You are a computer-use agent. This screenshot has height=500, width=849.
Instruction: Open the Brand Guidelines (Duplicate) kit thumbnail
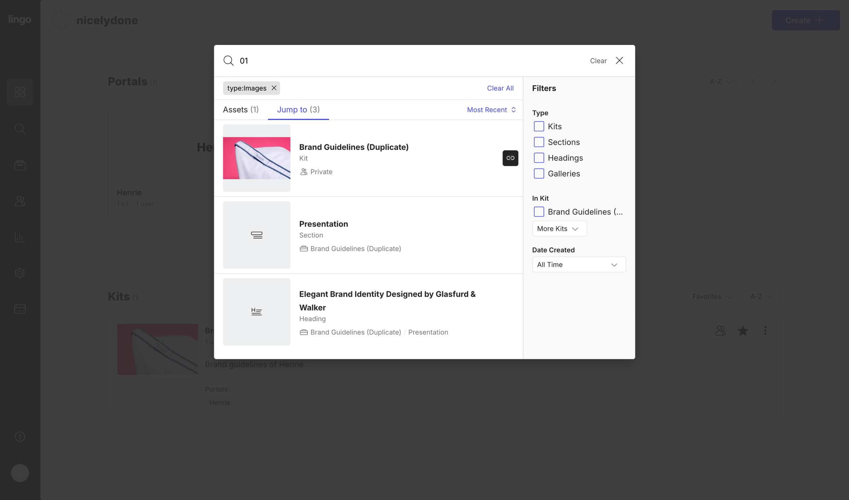tap(256, 158)
